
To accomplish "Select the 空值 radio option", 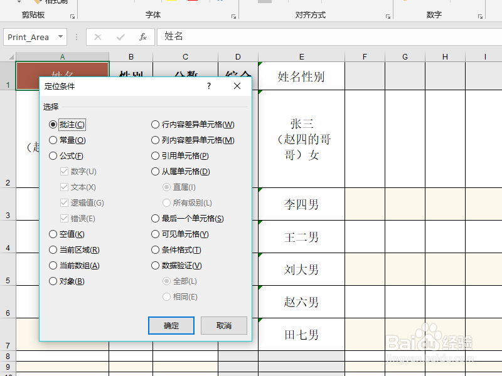I will tap(51, 234).
